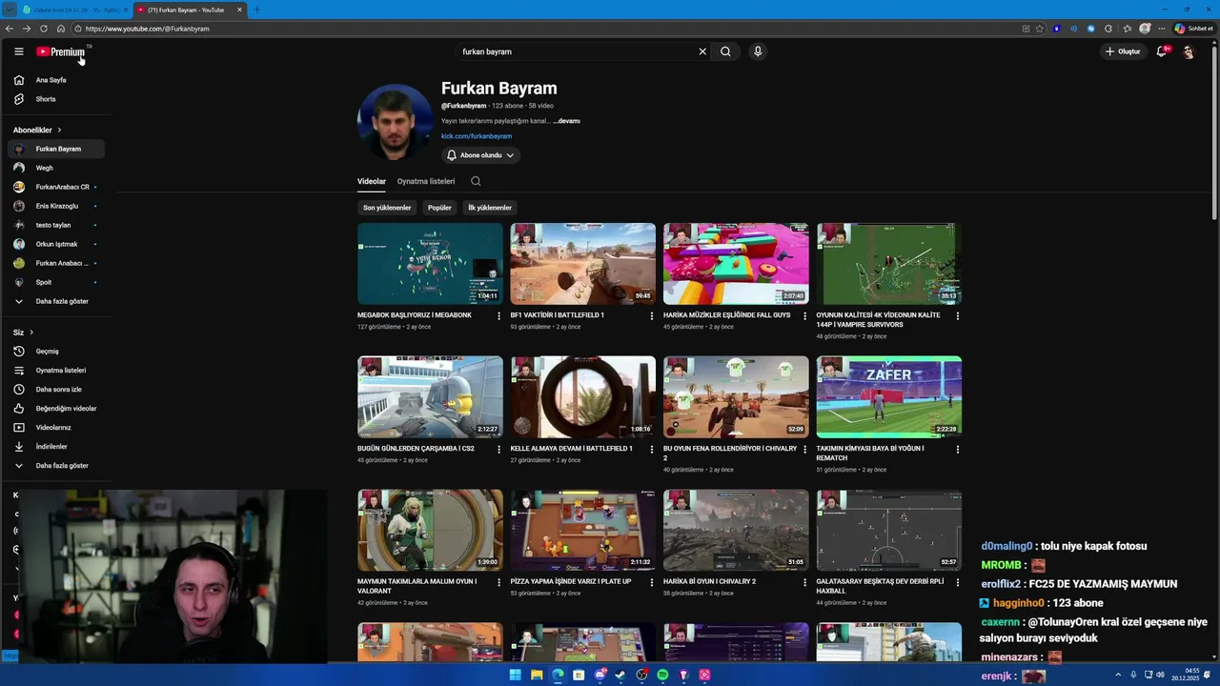The height and width of the screenshot is (686, 1220).
Task: Open Discord from taskbar
Action: point(600,675)
